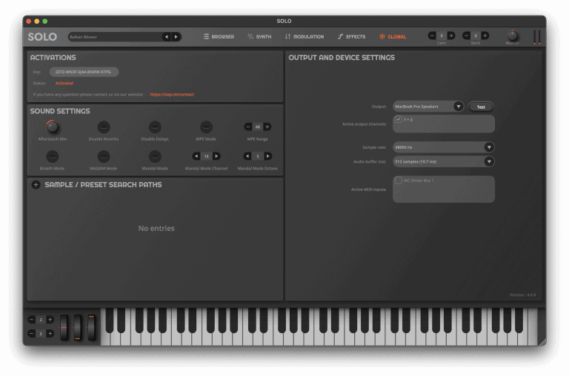Enable MPE Mode toggle

(x=207, y=127)
